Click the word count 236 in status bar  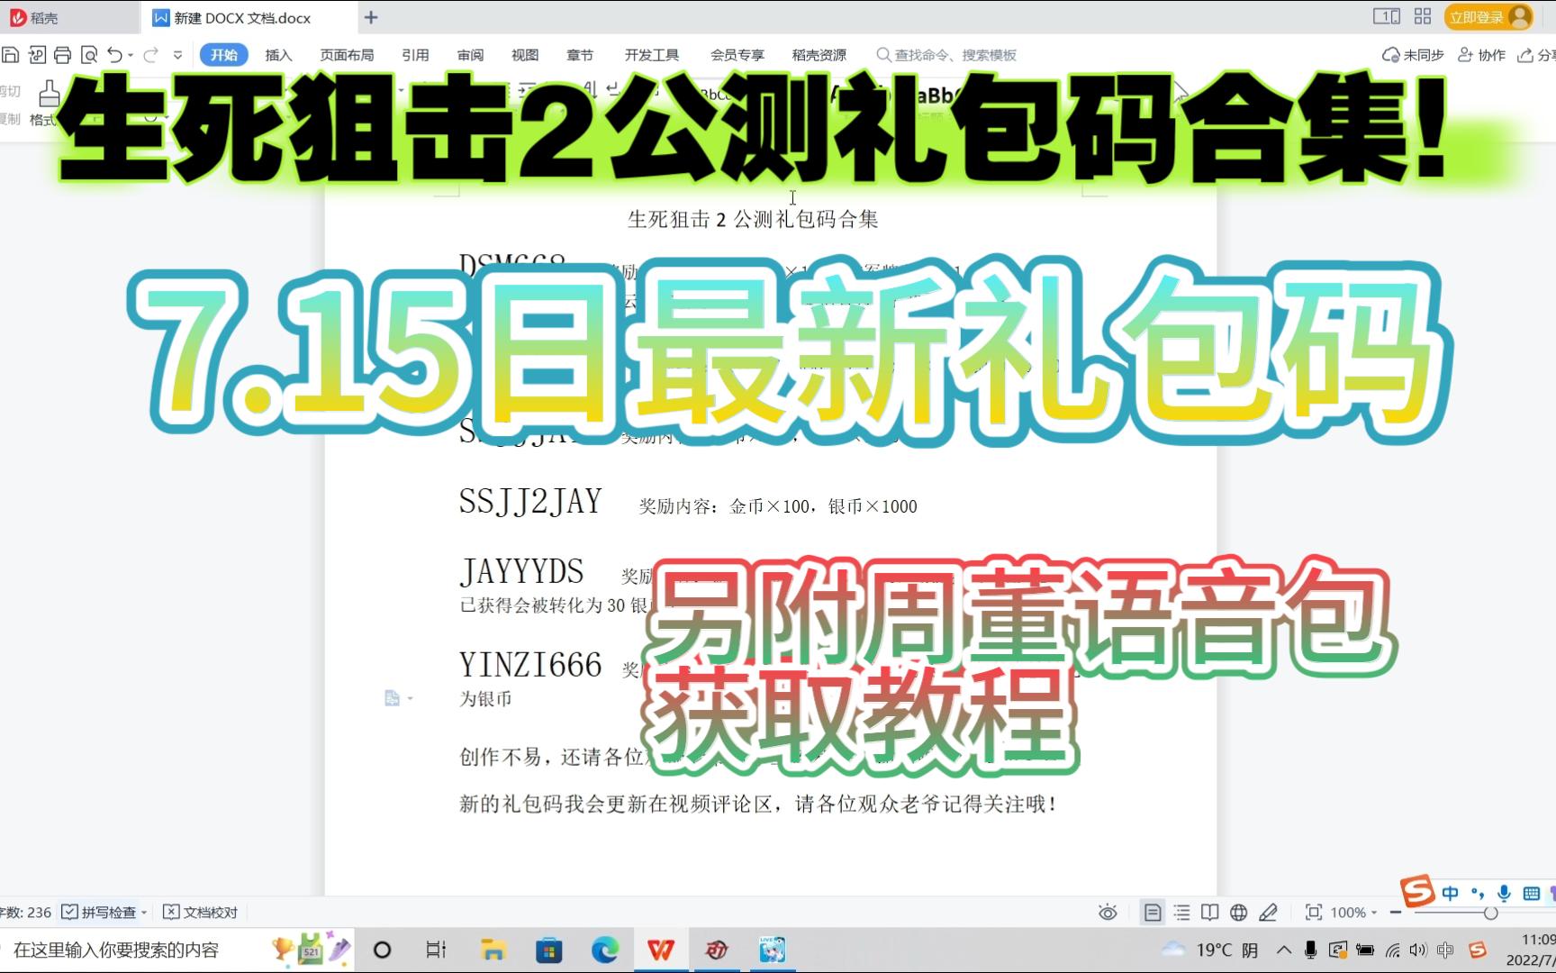pyautogui.click(x=26, y=913)
